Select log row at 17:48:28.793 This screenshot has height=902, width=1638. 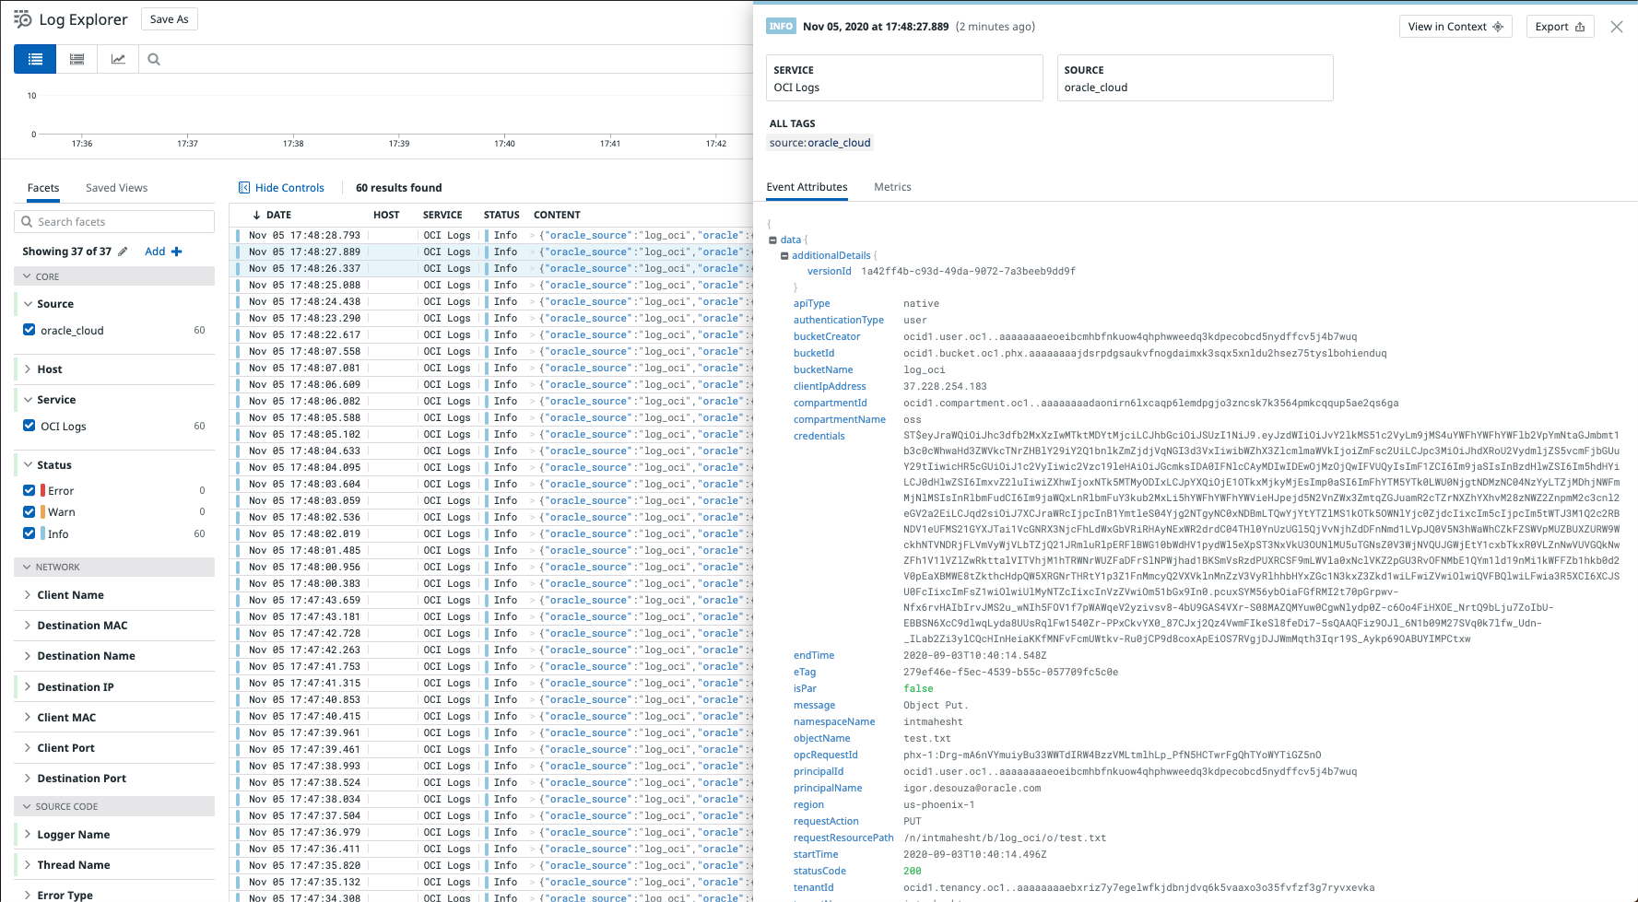[x=491, y=236]
